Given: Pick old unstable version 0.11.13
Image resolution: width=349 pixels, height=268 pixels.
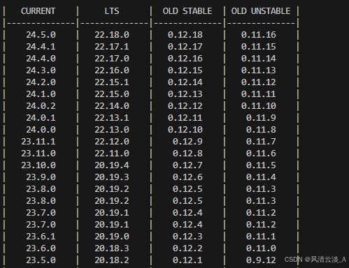Looking at the screenshot, I should click(259, 70).
